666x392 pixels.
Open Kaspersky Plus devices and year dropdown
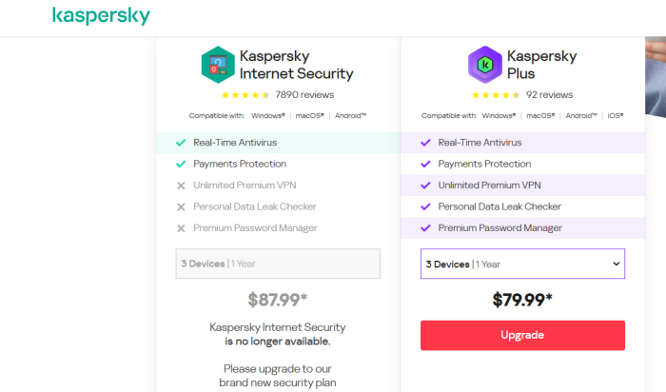(521, 264)
